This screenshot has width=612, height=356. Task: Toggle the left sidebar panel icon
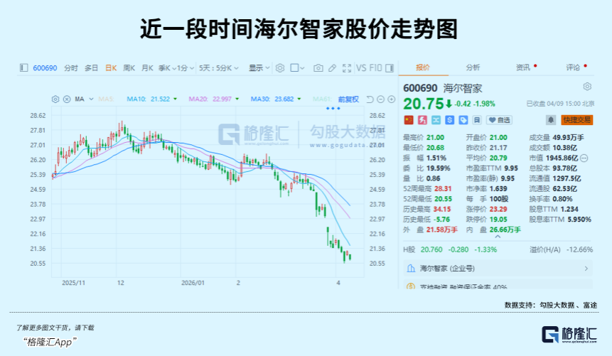coord(23,68)
